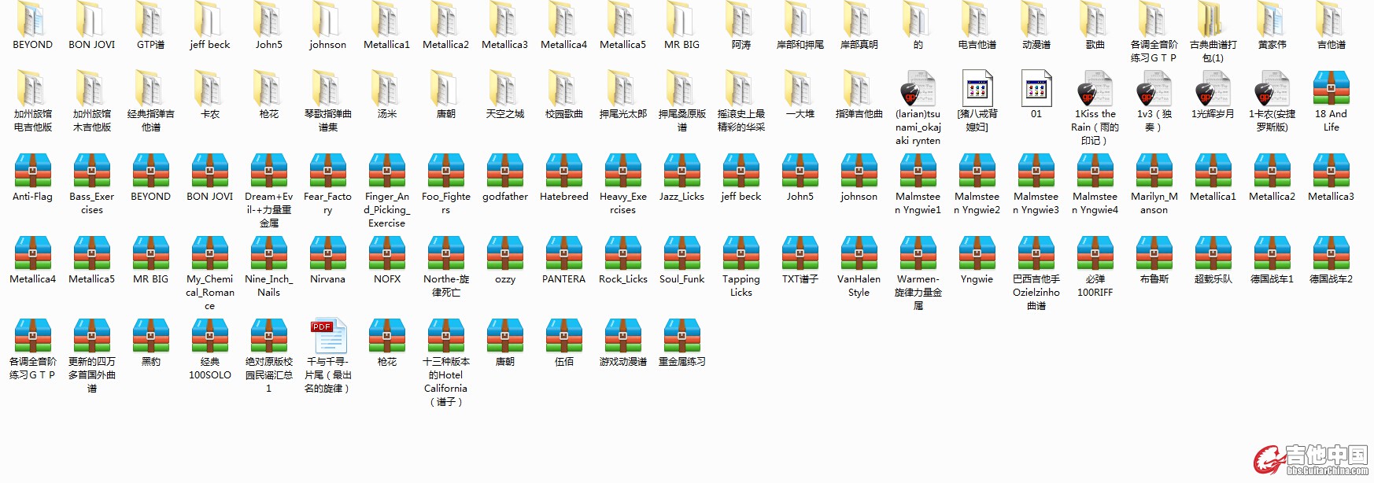Select the Yngwie archive icon

coord(977,253)
